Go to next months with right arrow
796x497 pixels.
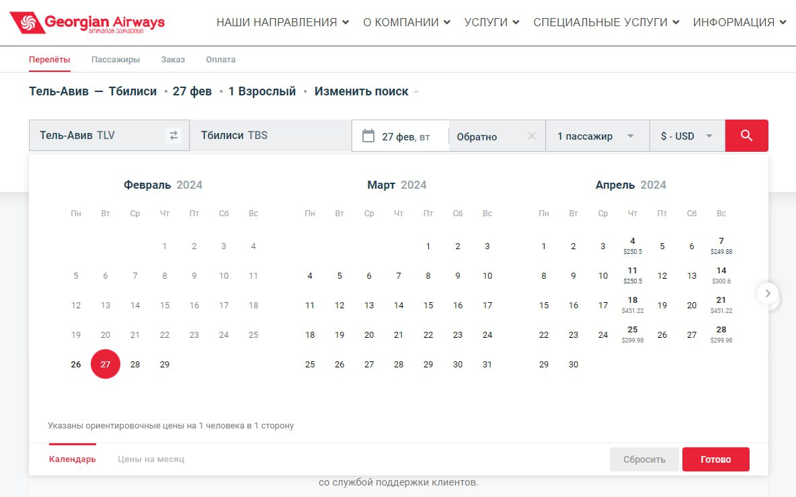(768, 293)
